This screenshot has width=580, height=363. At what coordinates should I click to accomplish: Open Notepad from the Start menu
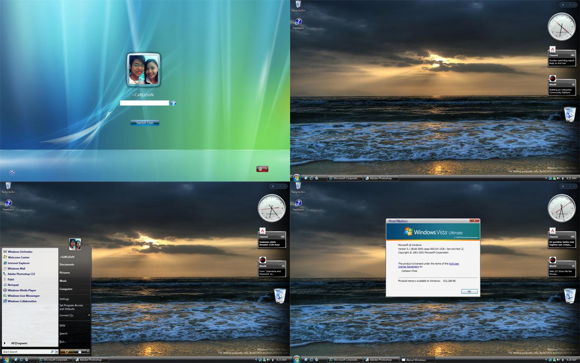point(11,285)
